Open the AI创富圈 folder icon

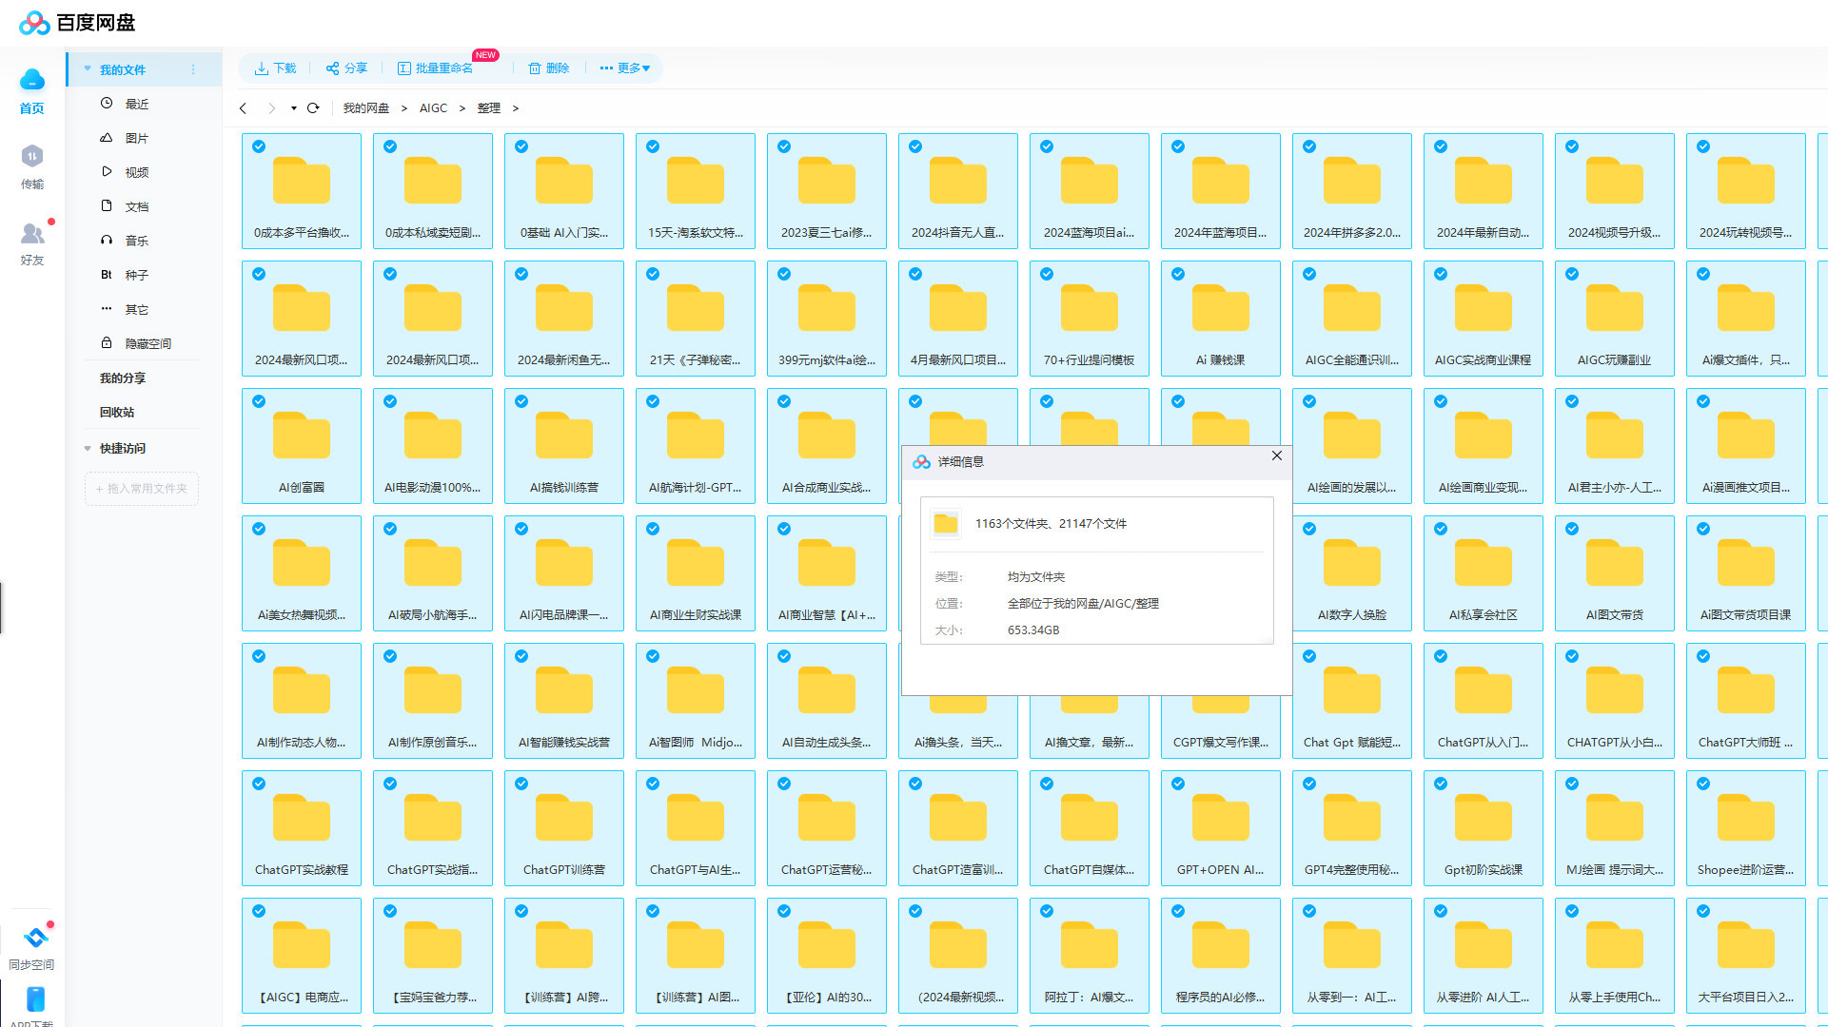coord(302,436)
